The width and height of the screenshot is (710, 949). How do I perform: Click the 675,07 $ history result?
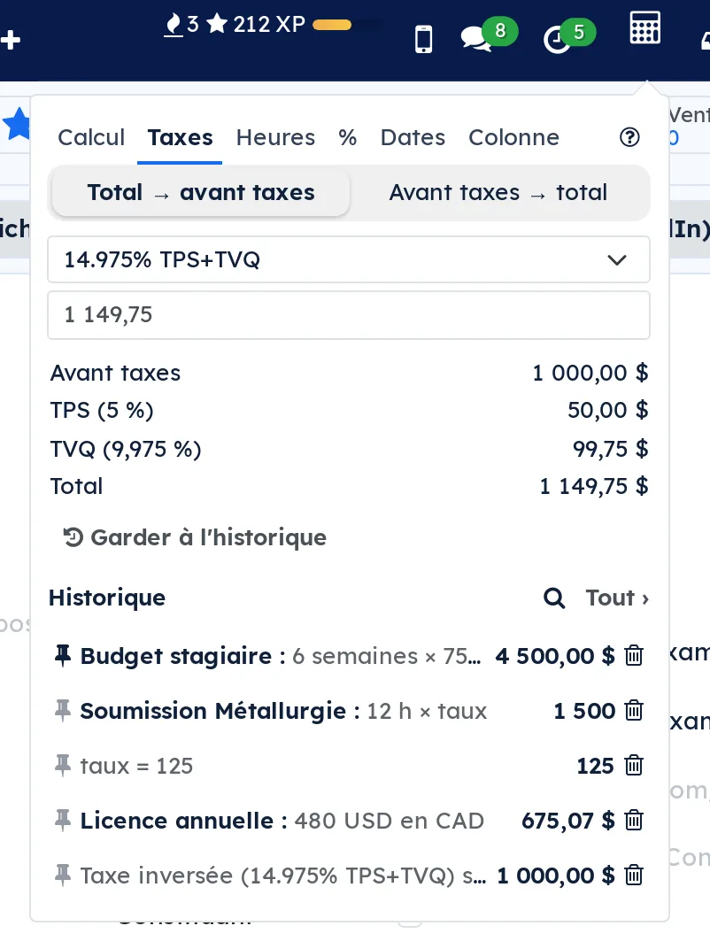[568, 822]
